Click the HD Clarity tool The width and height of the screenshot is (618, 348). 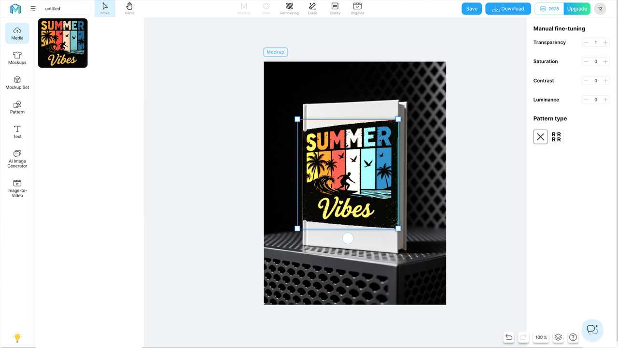coord(335,9)
